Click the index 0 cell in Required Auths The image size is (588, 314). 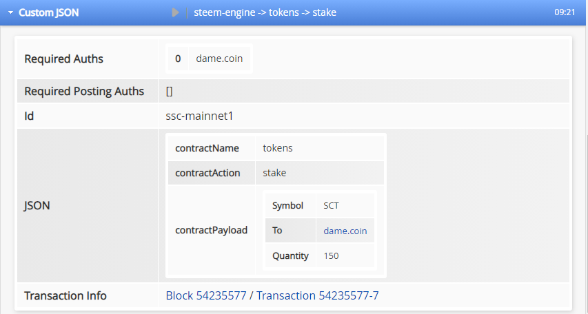(178, 59)
